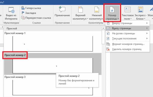Click the Номер страницы button
Image resolution: width=153 pixels, height=97 pixels.
pos(112,13)
